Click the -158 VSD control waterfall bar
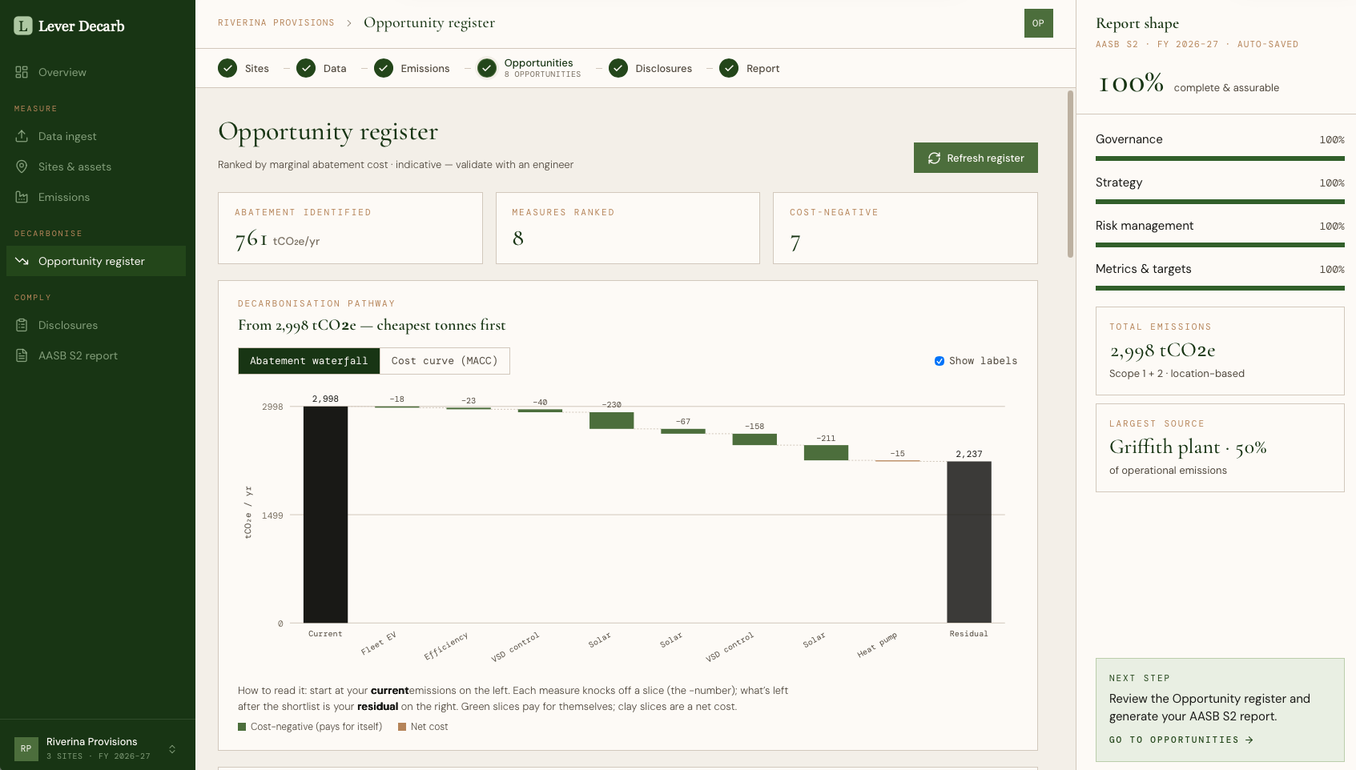Image resolution: width=1356 pixels, height=770 pixels. (754, 439)
